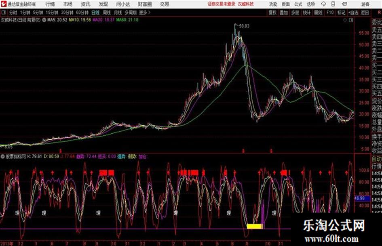
Task: Click the 返回 back button
Action: point(365,13)
